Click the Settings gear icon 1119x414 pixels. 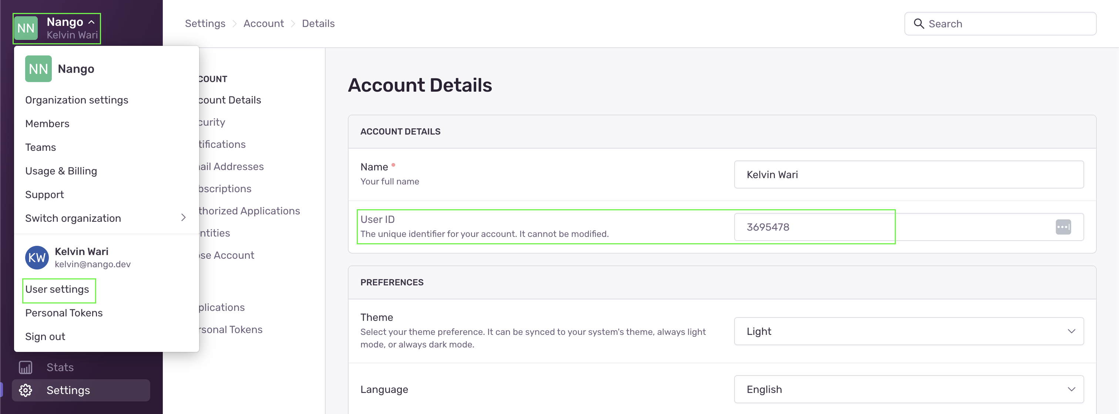[x=25, y=390]
